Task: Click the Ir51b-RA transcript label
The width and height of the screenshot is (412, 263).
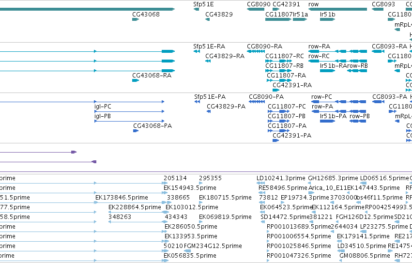Action: (x=334, y=66)
